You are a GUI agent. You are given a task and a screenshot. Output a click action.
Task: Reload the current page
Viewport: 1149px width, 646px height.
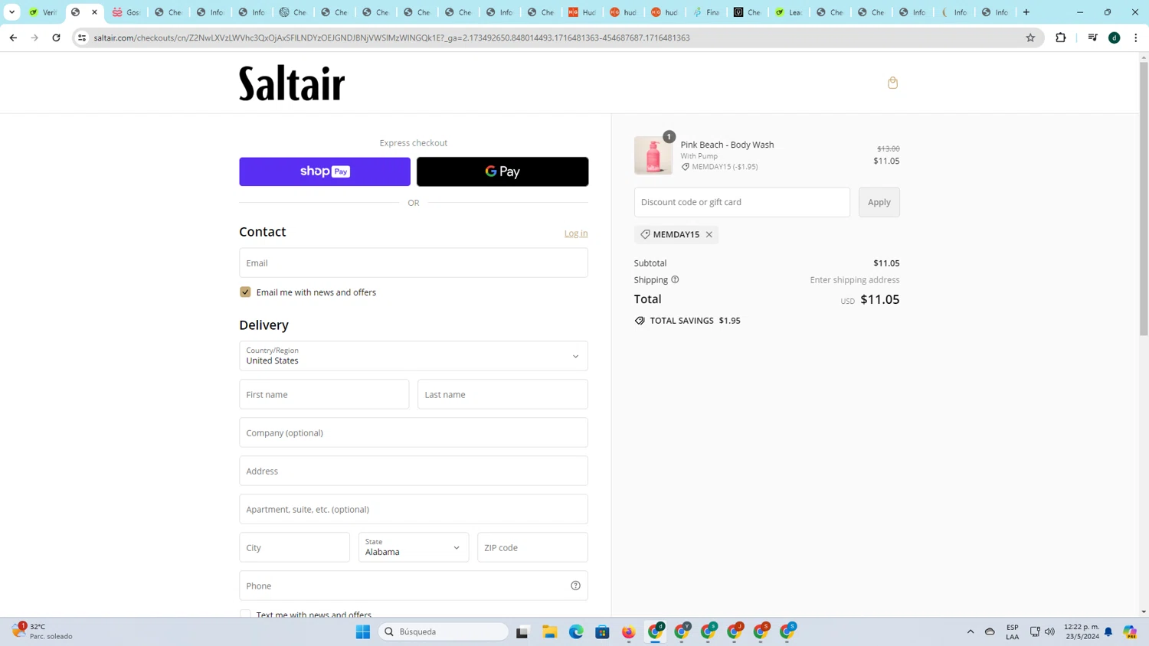(56, 38)
